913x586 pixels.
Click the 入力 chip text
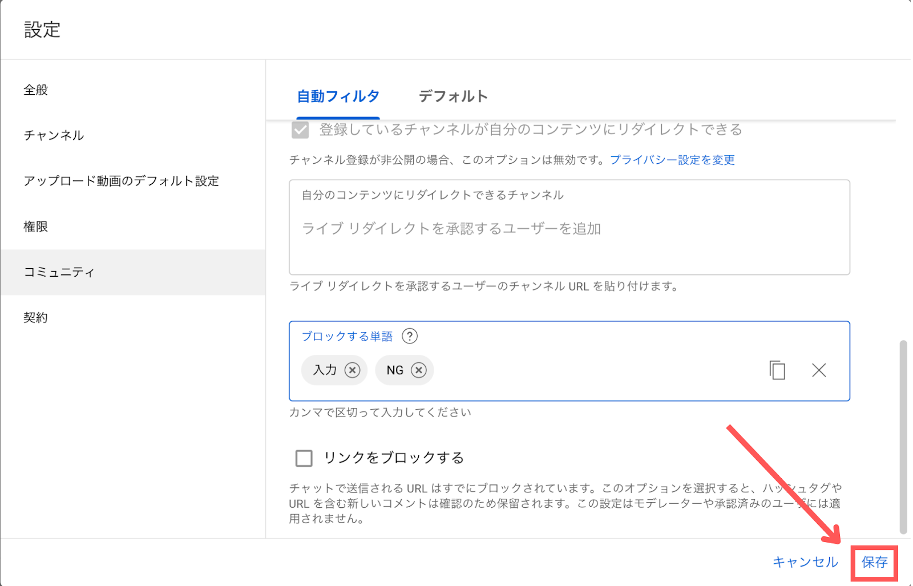[x=325, y=370]
